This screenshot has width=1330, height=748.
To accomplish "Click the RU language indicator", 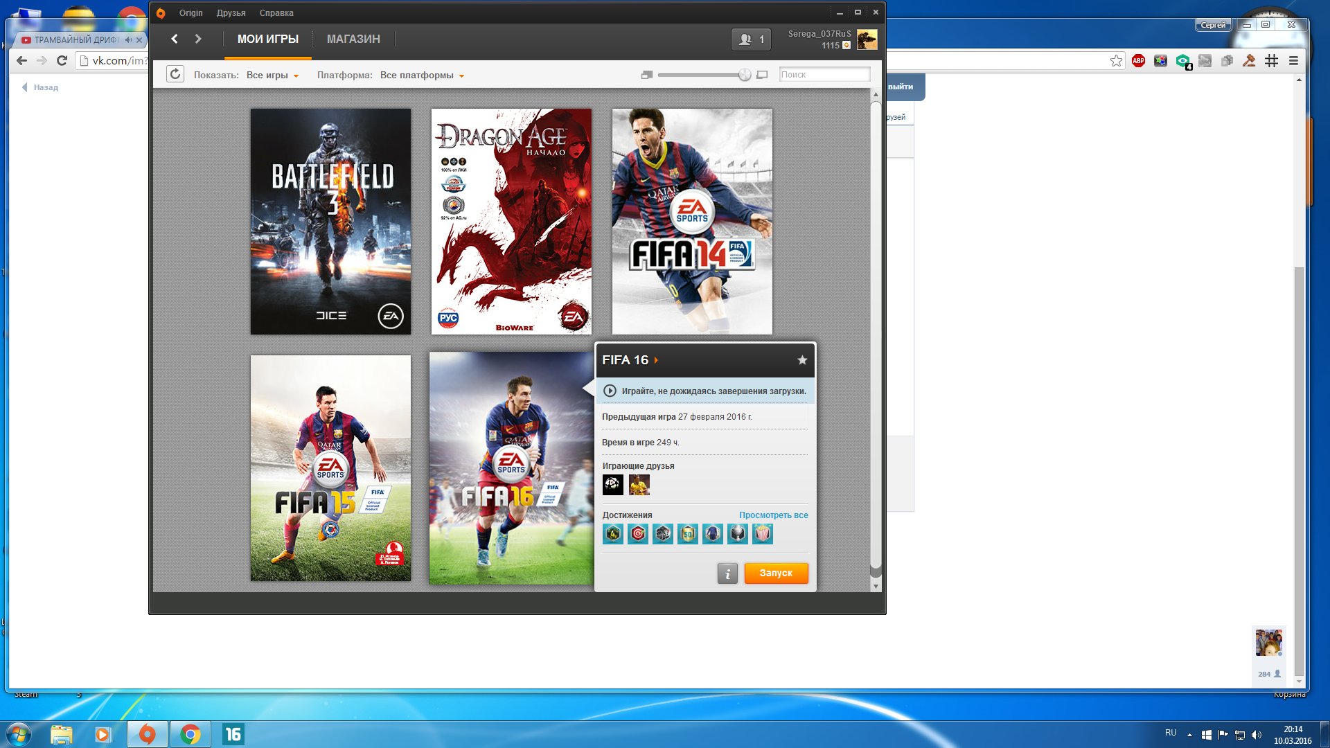I will pos(1171,733).
